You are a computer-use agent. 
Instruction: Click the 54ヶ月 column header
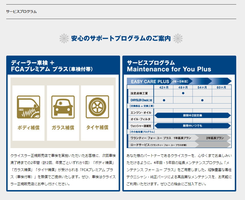pyautogui.click(x=202, y=87)
